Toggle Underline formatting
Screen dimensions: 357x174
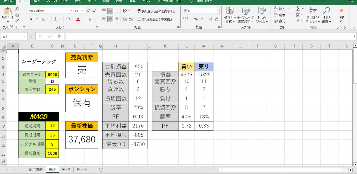[43, 19]
